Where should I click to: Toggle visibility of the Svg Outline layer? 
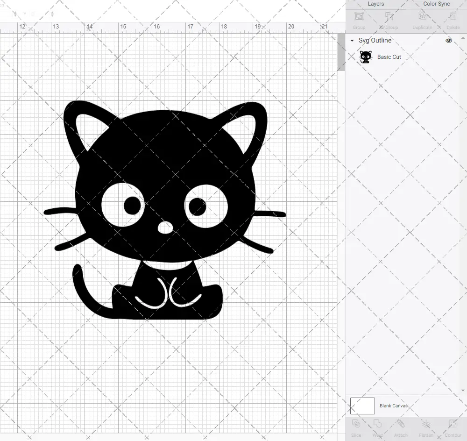[x=448, y=41]
